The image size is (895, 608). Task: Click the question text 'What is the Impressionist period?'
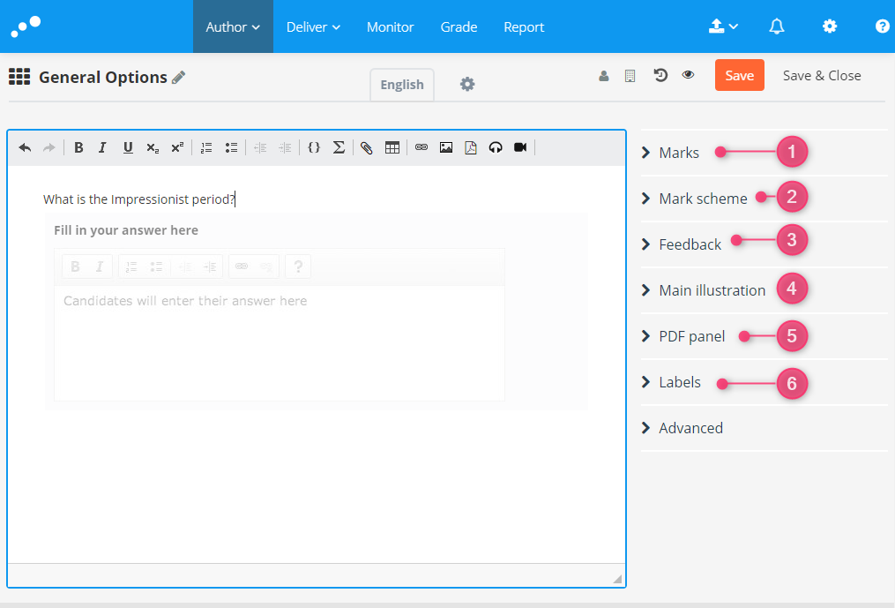pos(138,199)
